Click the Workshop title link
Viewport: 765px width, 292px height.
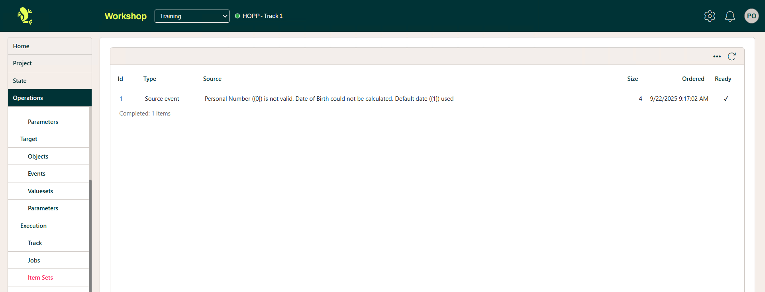pyautogui.click(x=126, y=16)
